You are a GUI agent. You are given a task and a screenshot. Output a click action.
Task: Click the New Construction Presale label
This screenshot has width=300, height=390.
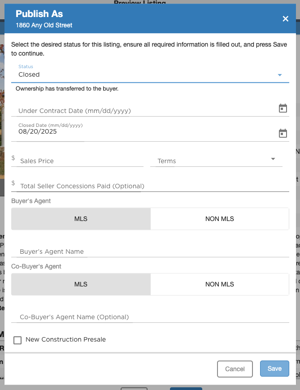click(65, 339)
